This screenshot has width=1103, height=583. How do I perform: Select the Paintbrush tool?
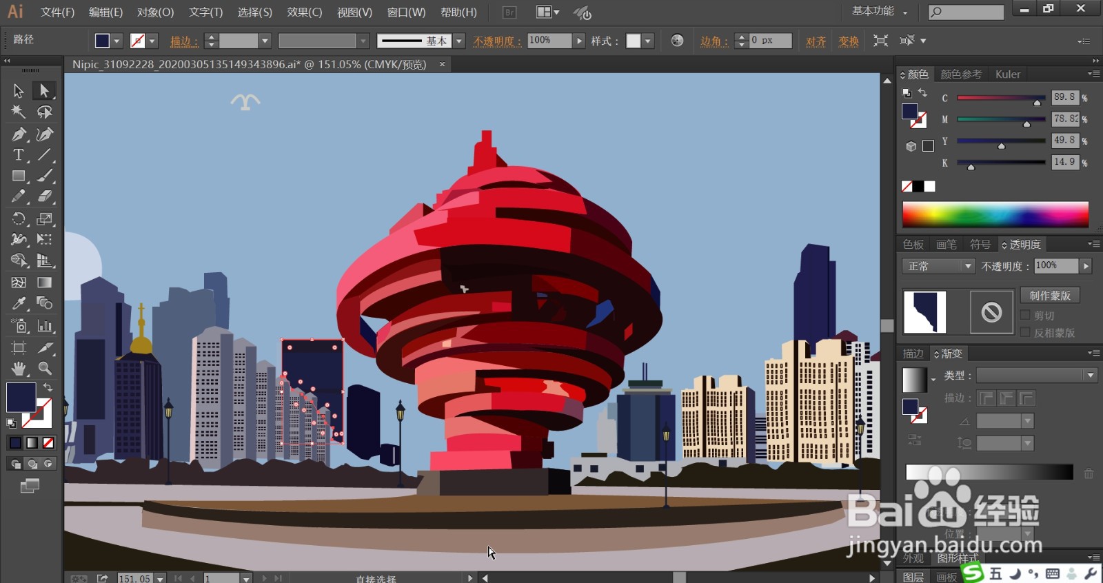point(44,176)
